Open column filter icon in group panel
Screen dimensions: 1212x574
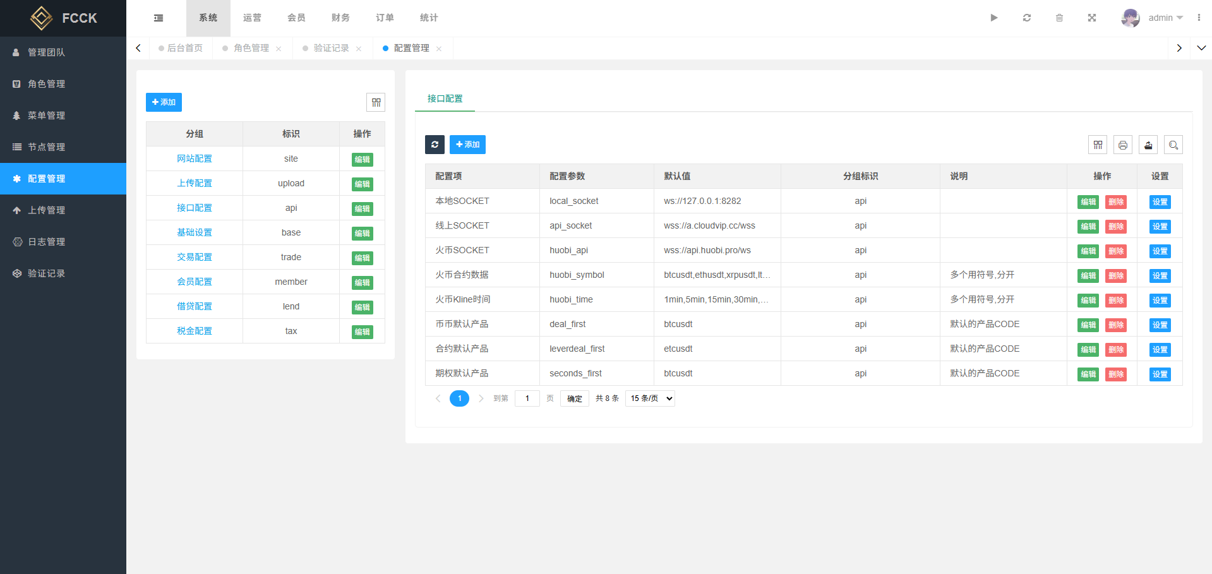coord(376,102)
